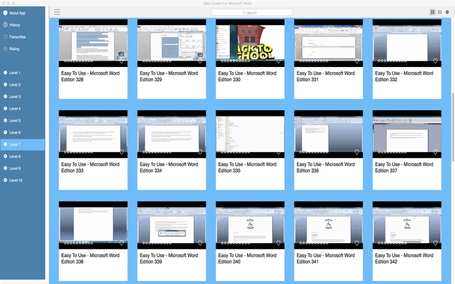Switch to list view
The image size is (455, 284).
pyautogui.click(x=440, y=12)
